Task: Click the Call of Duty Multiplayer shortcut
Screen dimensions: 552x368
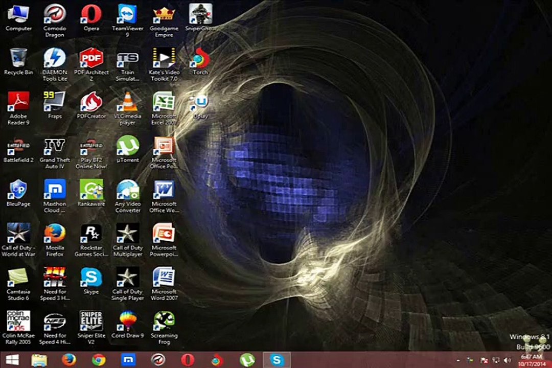Action: pos(127,240)
